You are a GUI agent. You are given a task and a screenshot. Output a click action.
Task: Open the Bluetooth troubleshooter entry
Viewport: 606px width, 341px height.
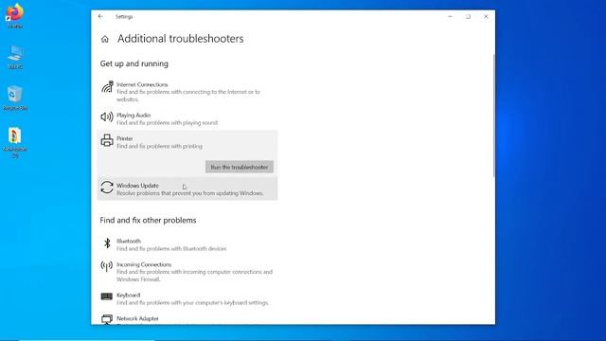click(187, 244)
